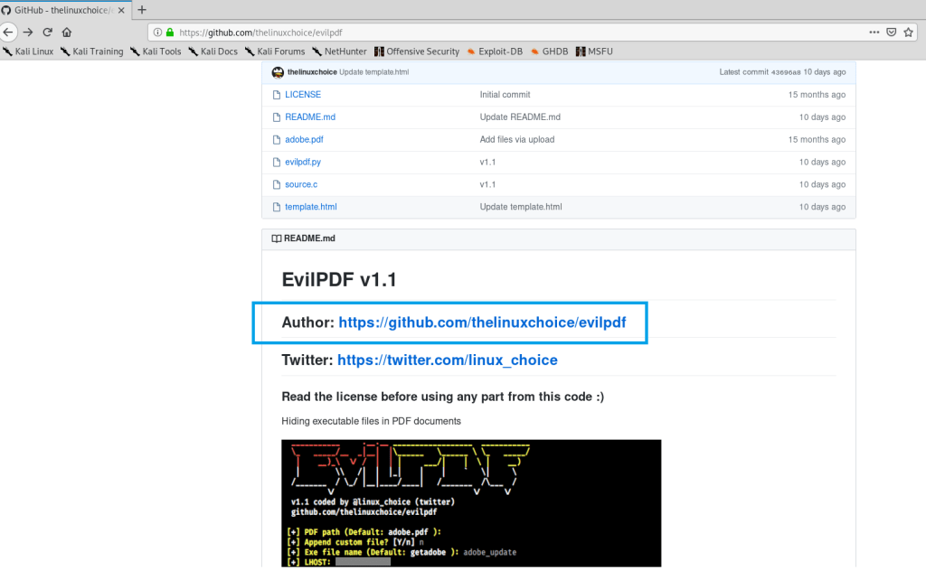Open v1.1 commit message for source.c
926x570 pixels.
[487, 184]
